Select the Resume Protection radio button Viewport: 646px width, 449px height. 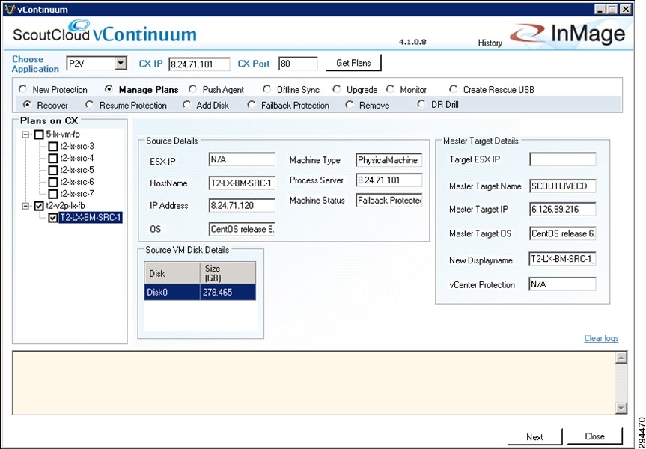89,105
